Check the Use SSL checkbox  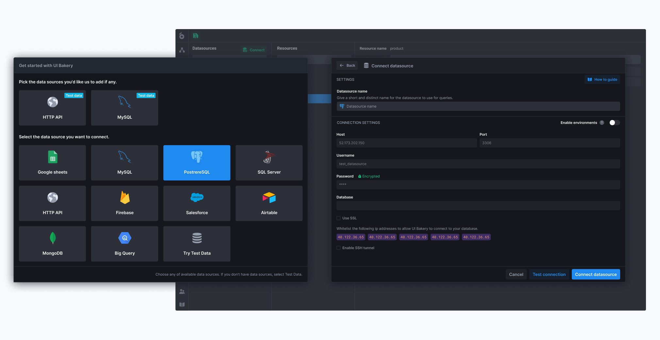339,218
